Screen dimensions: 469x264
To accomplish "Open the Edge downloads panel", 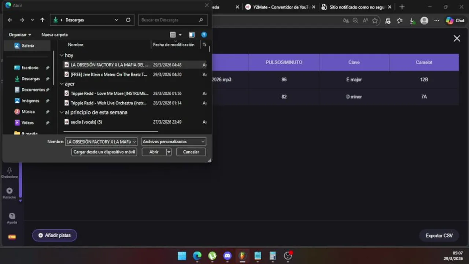I will (x=412, y=21).
